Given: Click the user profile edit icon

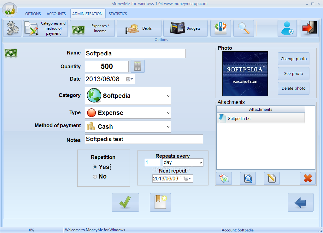Looking at the screenshot, I should click(287, 28).
